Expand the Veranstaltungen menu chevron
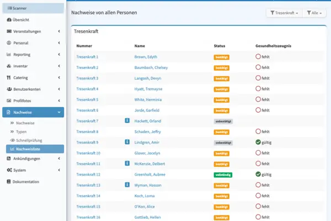331x221 pixels. [59, 31]
